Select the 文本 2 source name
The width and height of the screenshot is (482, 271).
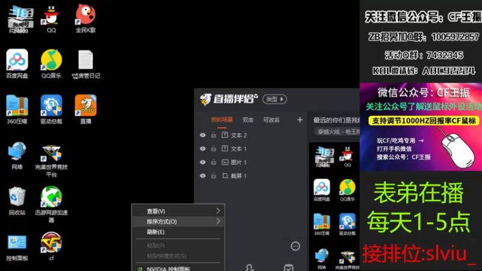click(x=239, y=135)
